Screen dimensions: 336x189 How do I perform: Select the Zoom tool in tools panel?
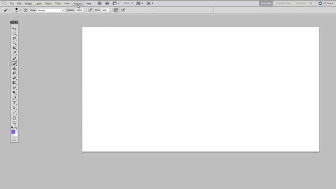click(14, 123)
